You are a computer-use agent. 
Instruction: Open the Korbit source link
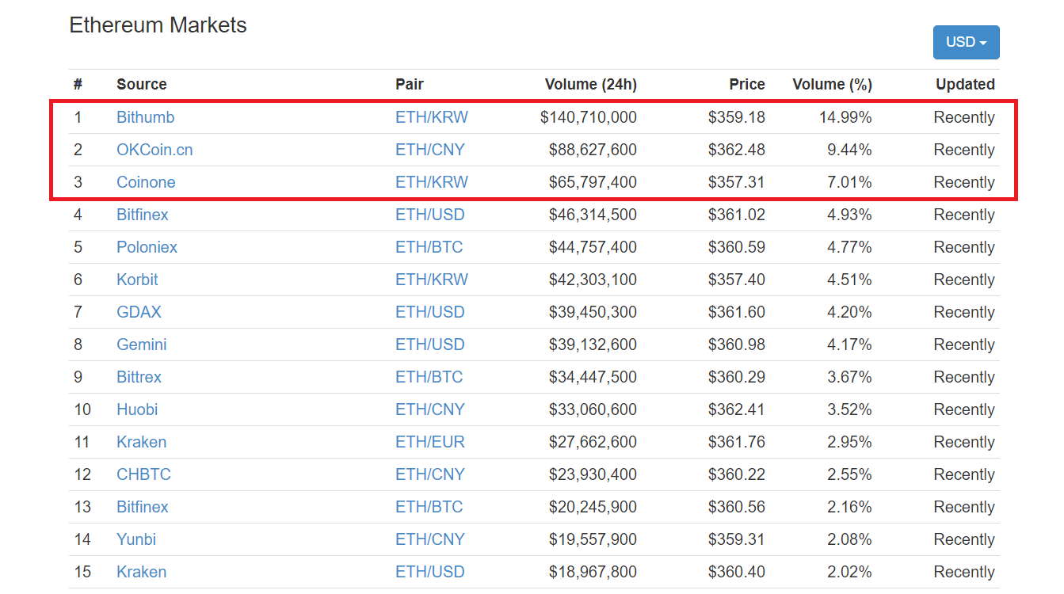tap(137, 280)
